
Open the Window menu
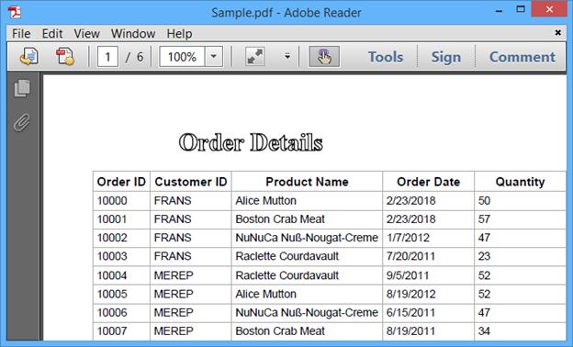[x=133, y=34]
